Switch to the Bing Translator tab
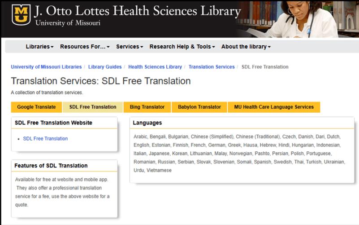Image resolution: width=359 pixels, height=225 pixels. (x=147, y=107)
